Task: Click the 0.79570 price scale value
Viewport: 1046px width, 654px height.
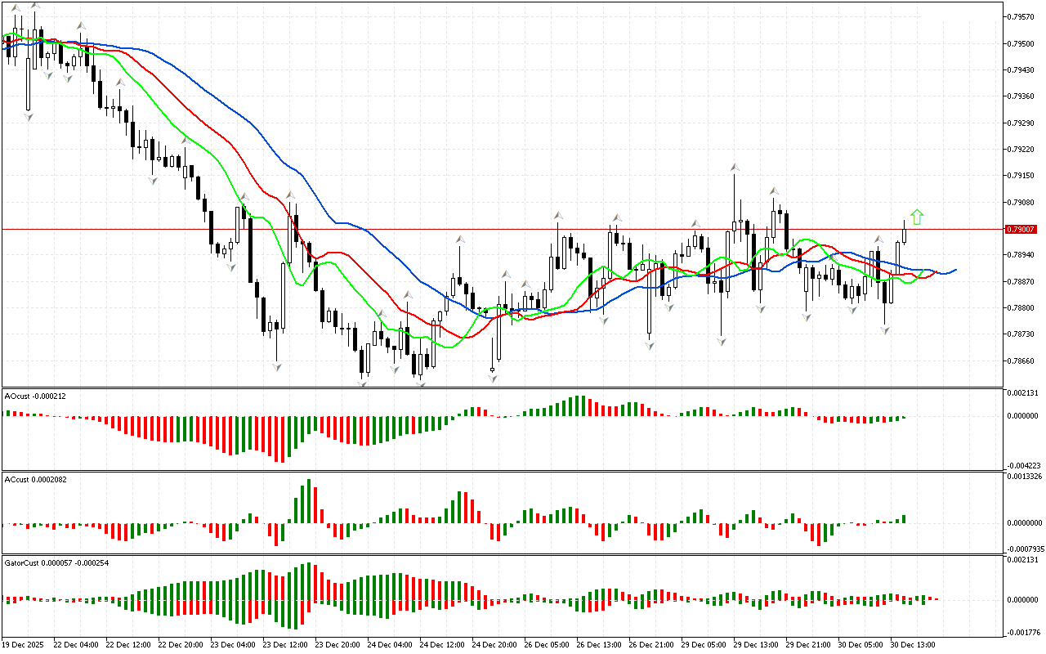Action: point(1021,16)
